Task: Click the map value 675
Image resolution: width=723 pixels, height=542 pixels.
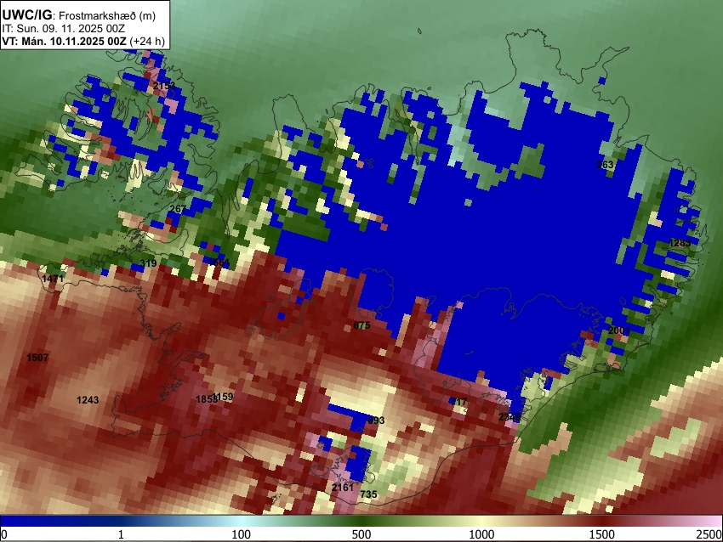Action: [x=361, y=325]
